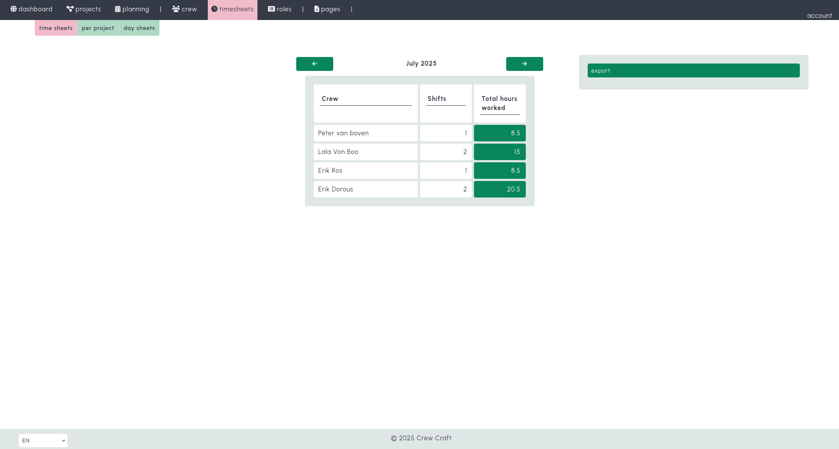Click the dashboard globe icon

click(x=14, y=9)
